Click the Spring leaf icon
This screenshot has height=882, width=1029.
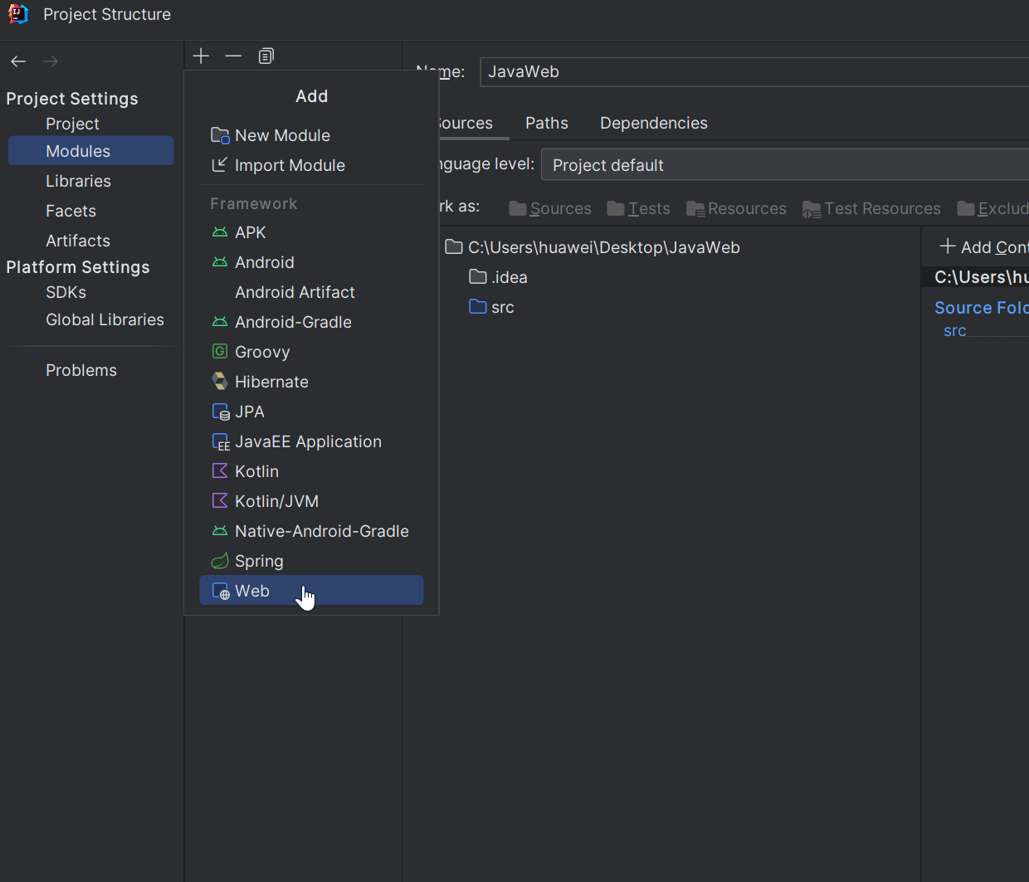[220, 562]
